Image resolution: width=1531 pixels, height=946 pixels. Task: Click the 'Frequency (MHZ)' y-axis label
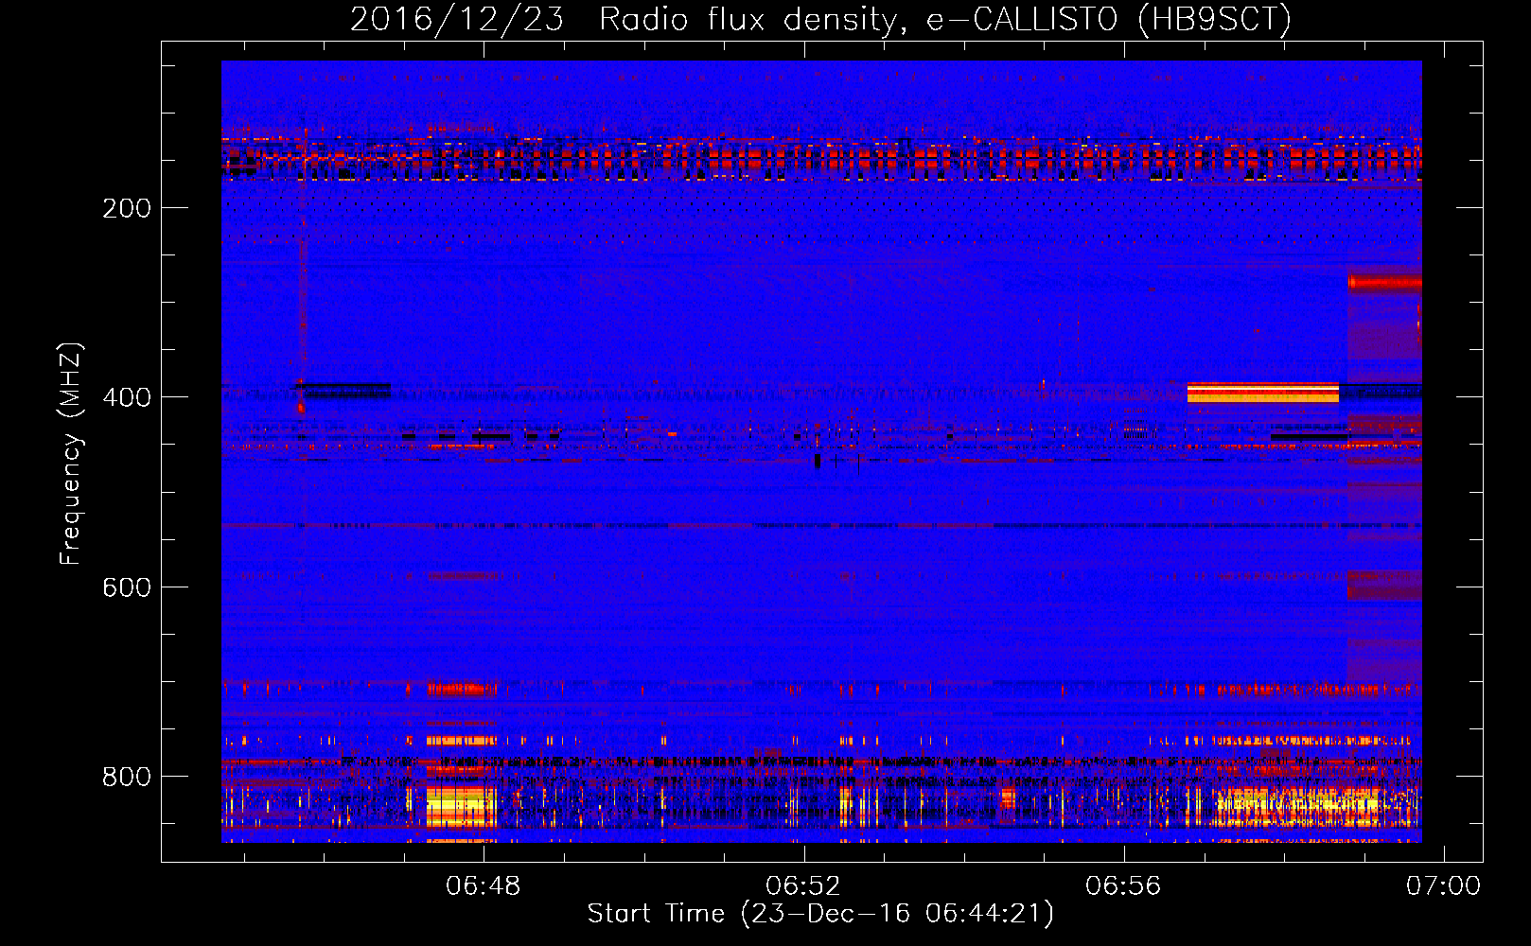71,454
